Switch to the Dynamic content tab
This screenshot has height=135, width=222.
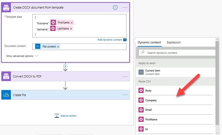tap(149, 42)
